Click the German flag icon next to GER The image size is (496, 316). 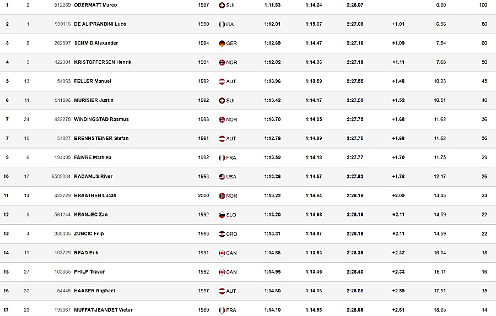(x=222, y=43)
